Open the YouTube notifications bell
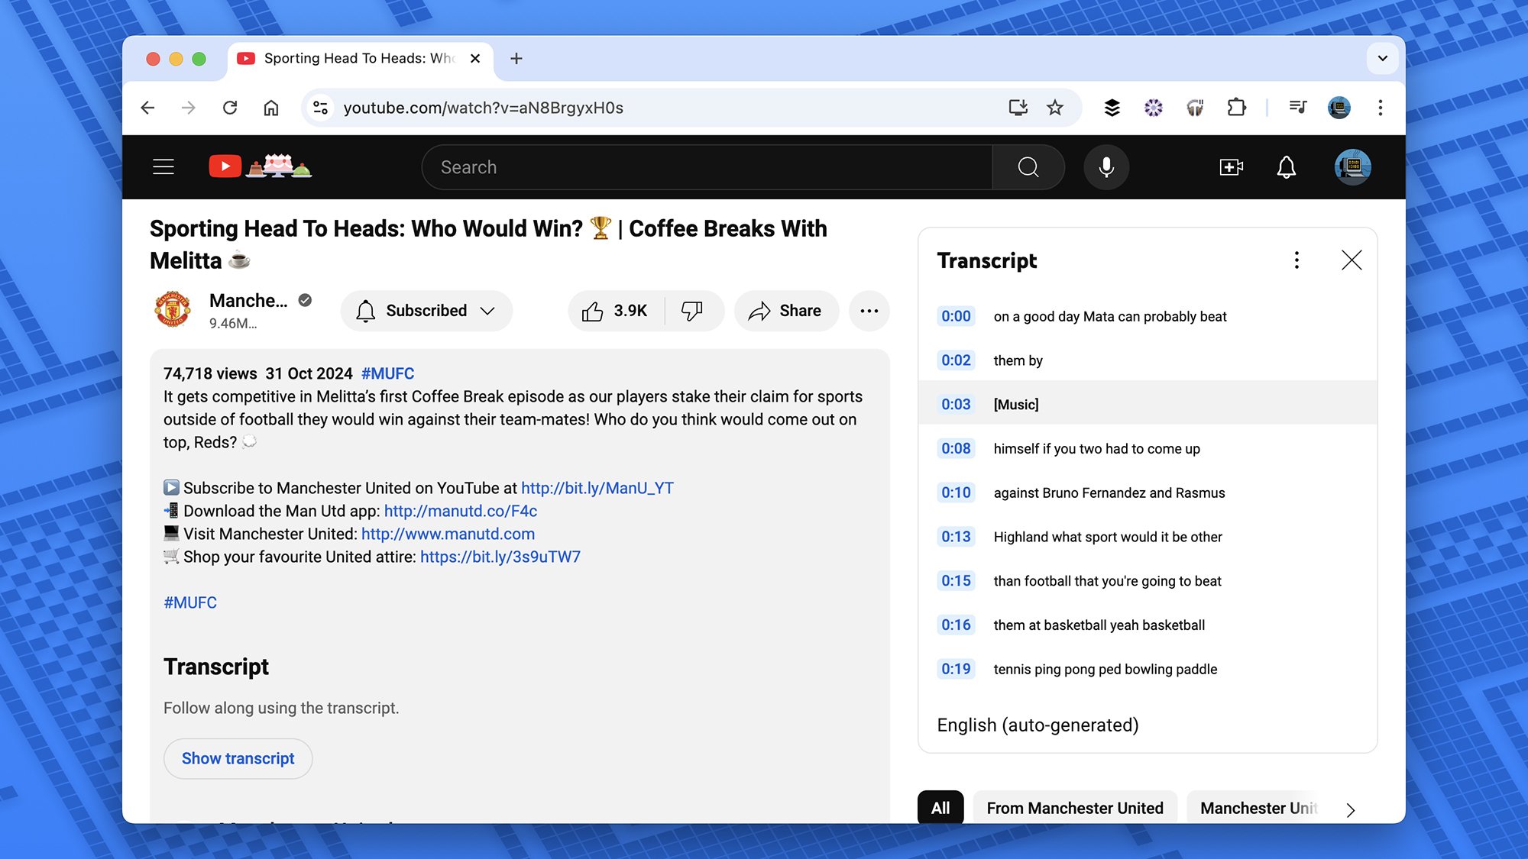The image size is (1528, 859). 1287,167
